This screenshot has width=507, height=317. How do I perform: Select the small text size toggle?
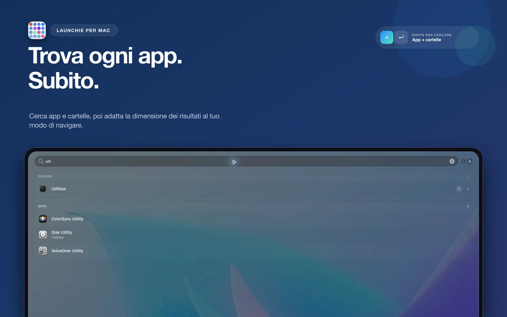click(463, 161)
